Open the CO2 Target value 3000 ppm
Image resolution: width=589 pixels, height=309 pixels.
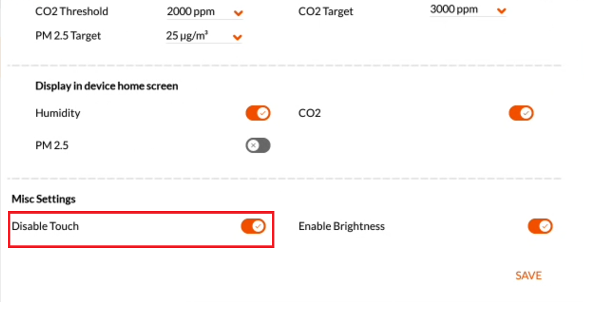point(454,10)
